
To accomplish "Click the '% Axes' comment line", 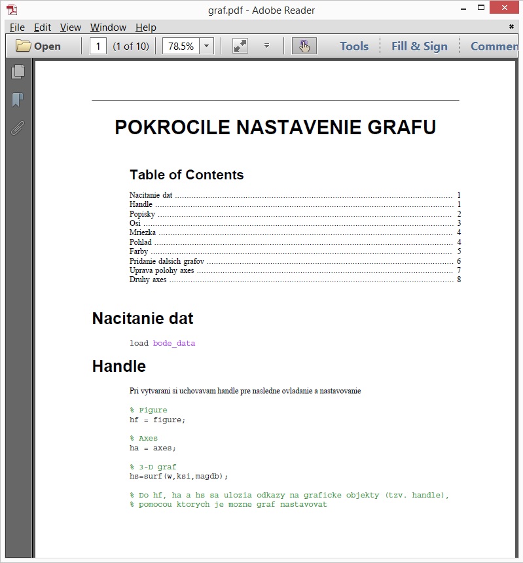I will (143, 439).
